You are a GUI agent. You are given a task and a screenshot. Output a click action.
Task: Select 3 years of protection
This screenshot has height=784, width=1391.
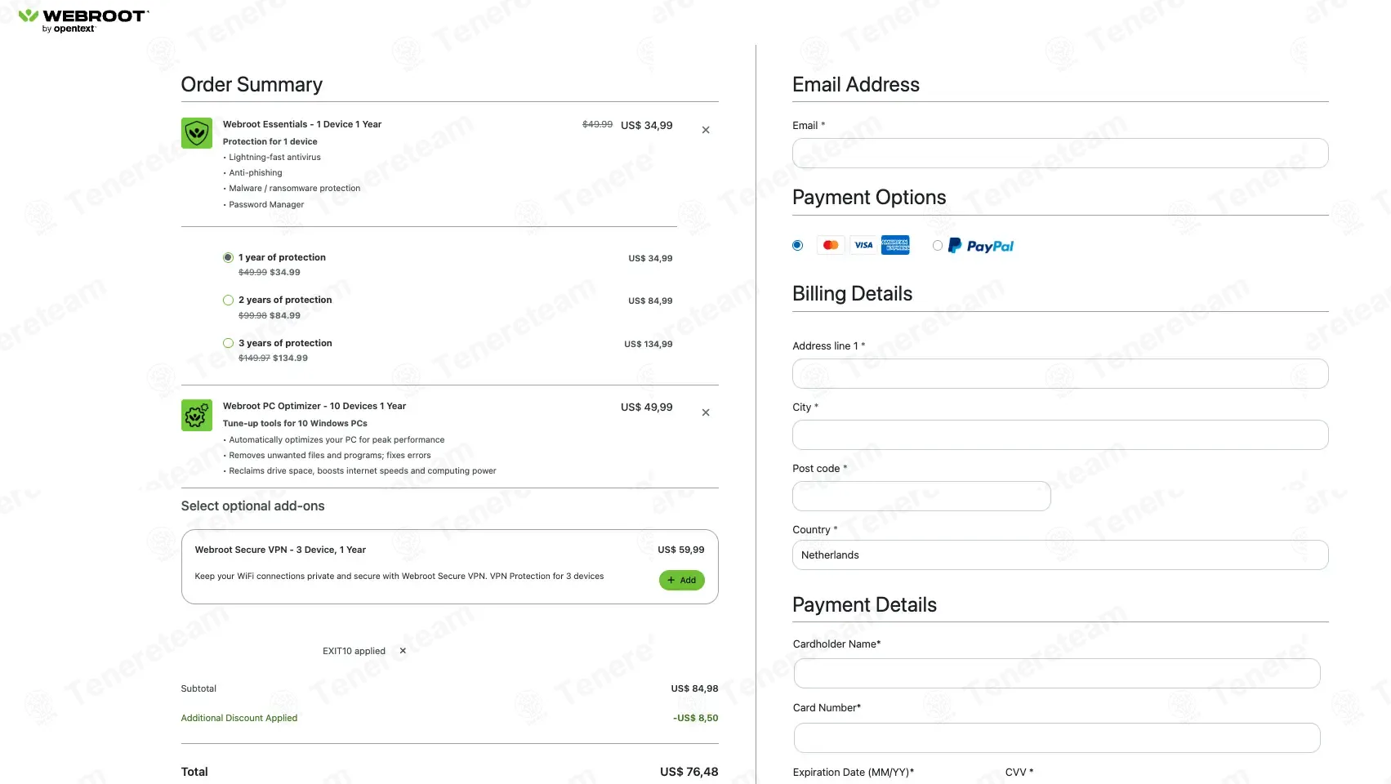click(228, 343)
